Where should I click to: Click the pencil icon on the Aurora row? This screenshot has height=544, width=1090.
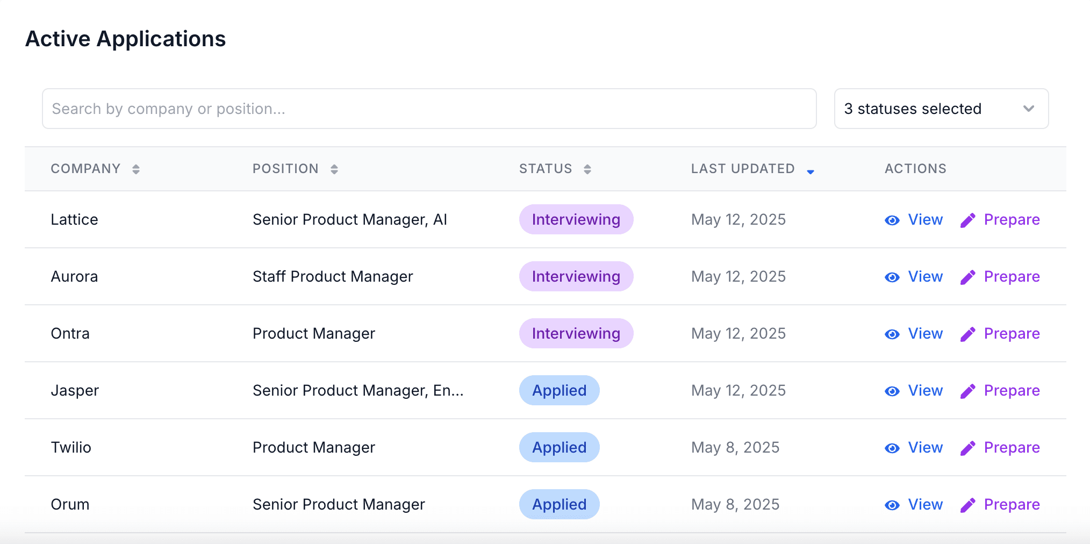(968, 277)
